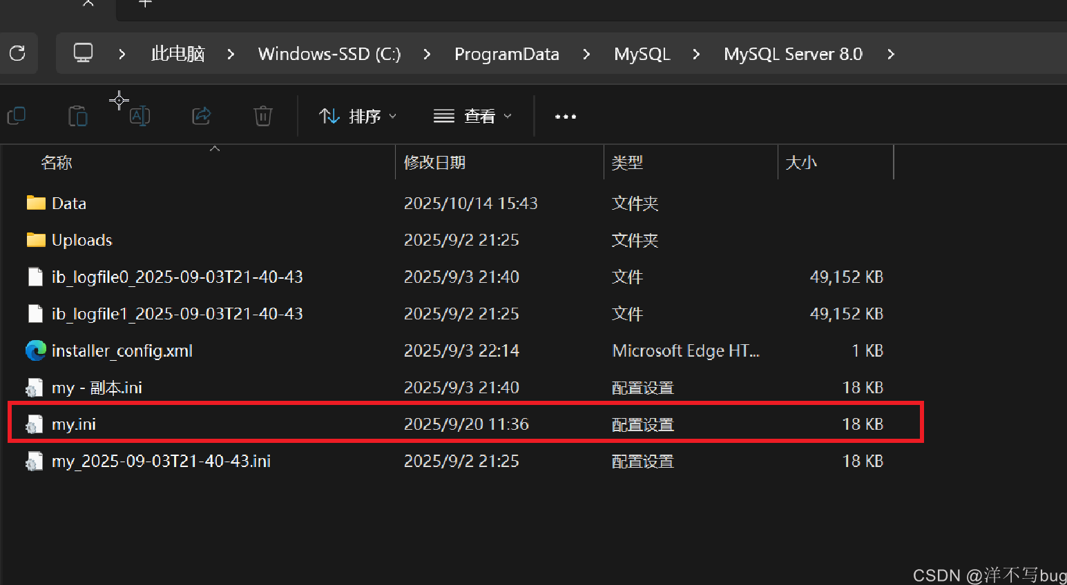Click the date 2025/9/20 11:36 of my.ini
The width and height of the screenshot is (1067, 585).
pos(467,424)
